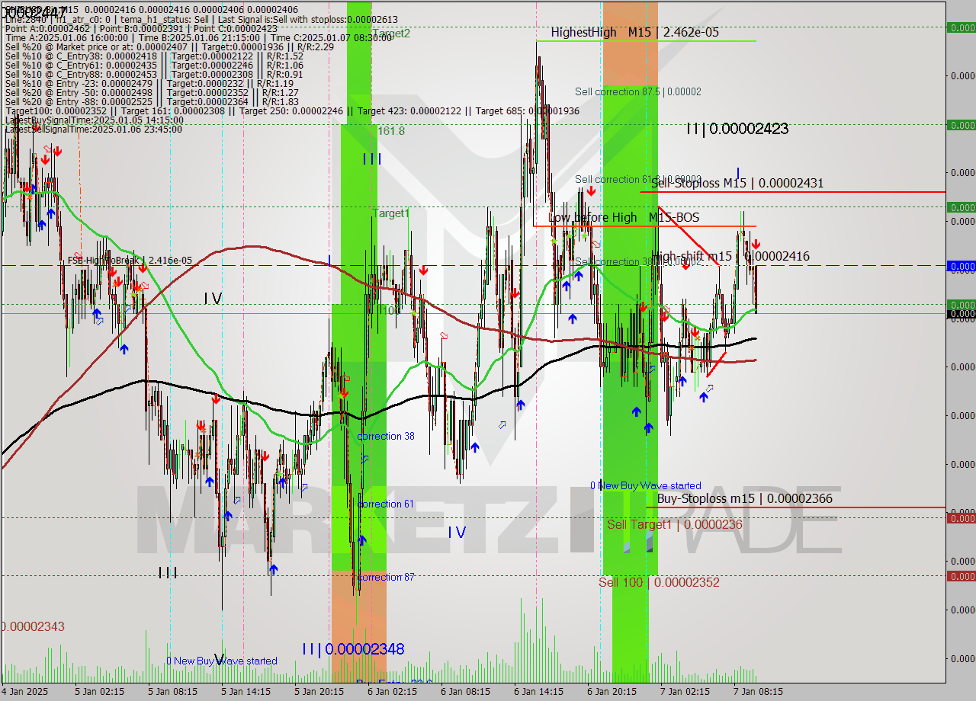Select the 6 Jan 14:15 time axis label
The width and height of the screenshot is (976, 701).
pyautogui.click(x=539, y=692)
